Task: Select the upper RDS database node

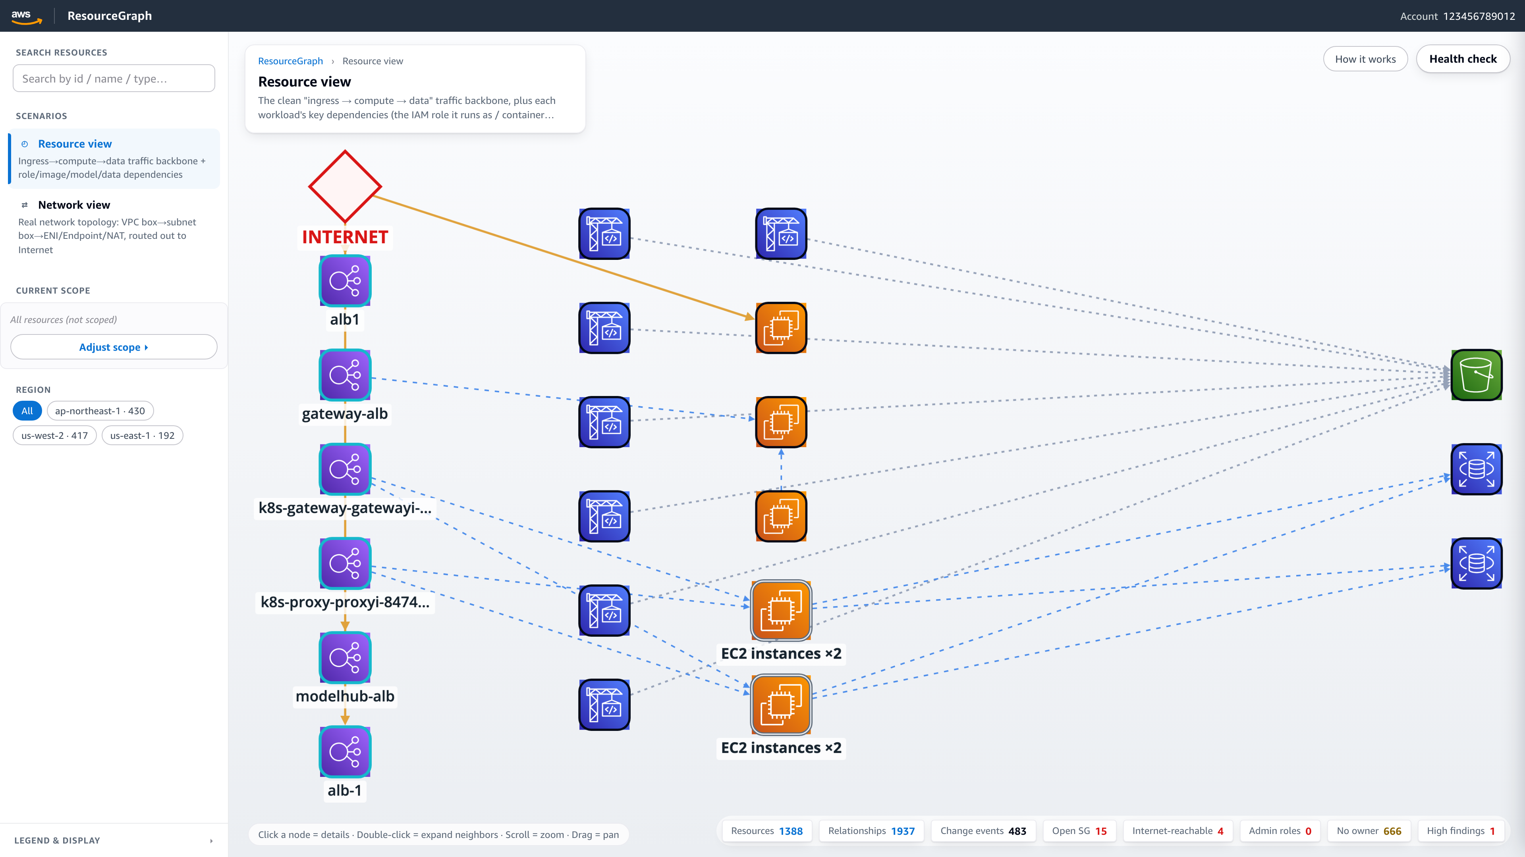Action: (1477, 469)
